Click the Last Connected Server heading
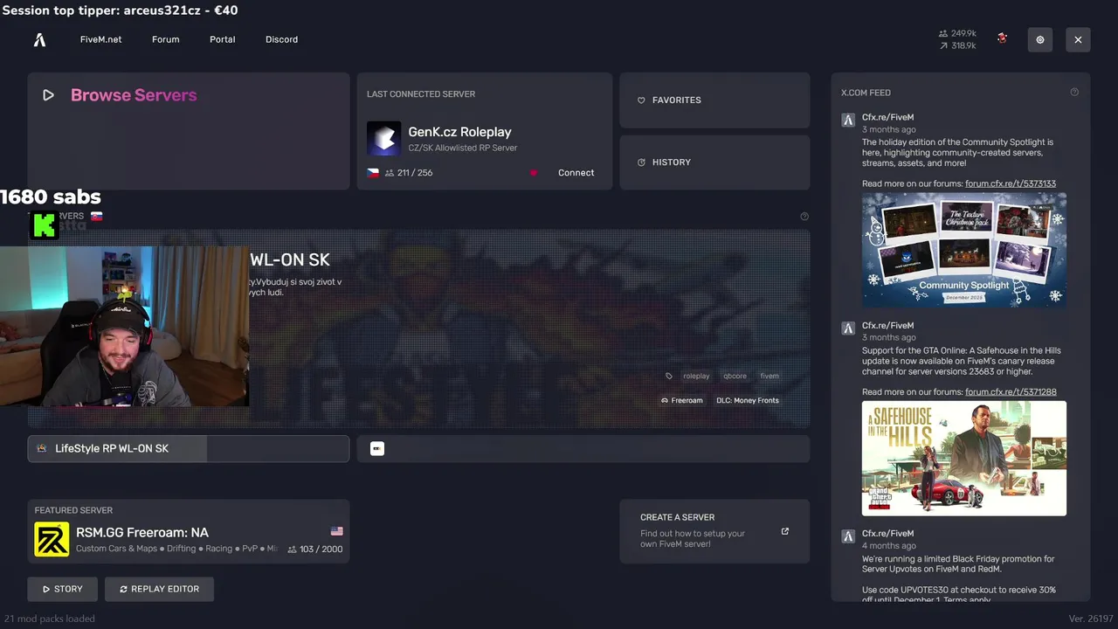The height and width of the screenshot is (629, 1118). tap(421, 94)
